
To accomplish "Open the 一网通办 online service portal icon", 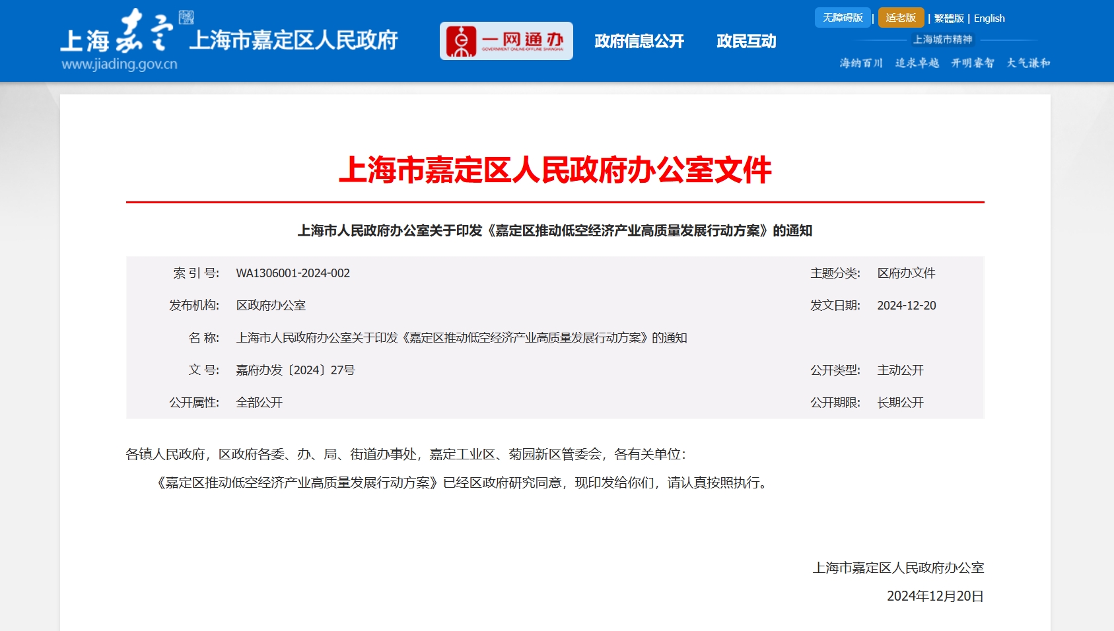I will coord(506,41).
